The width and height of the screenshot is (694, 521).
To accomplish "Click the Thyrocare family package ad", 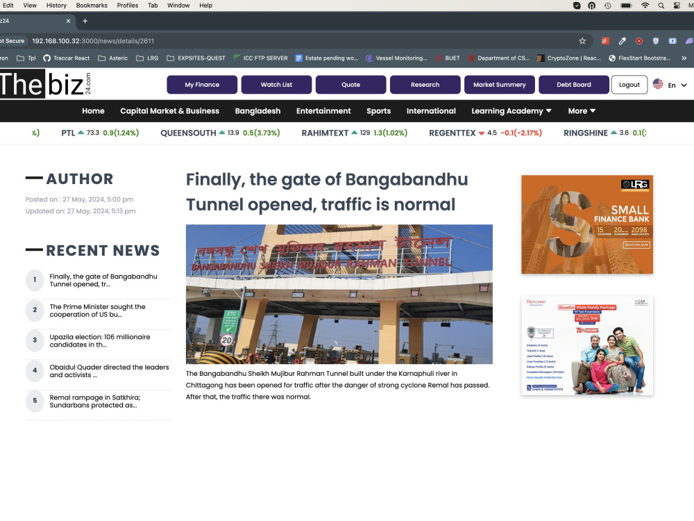I will 587,345.
